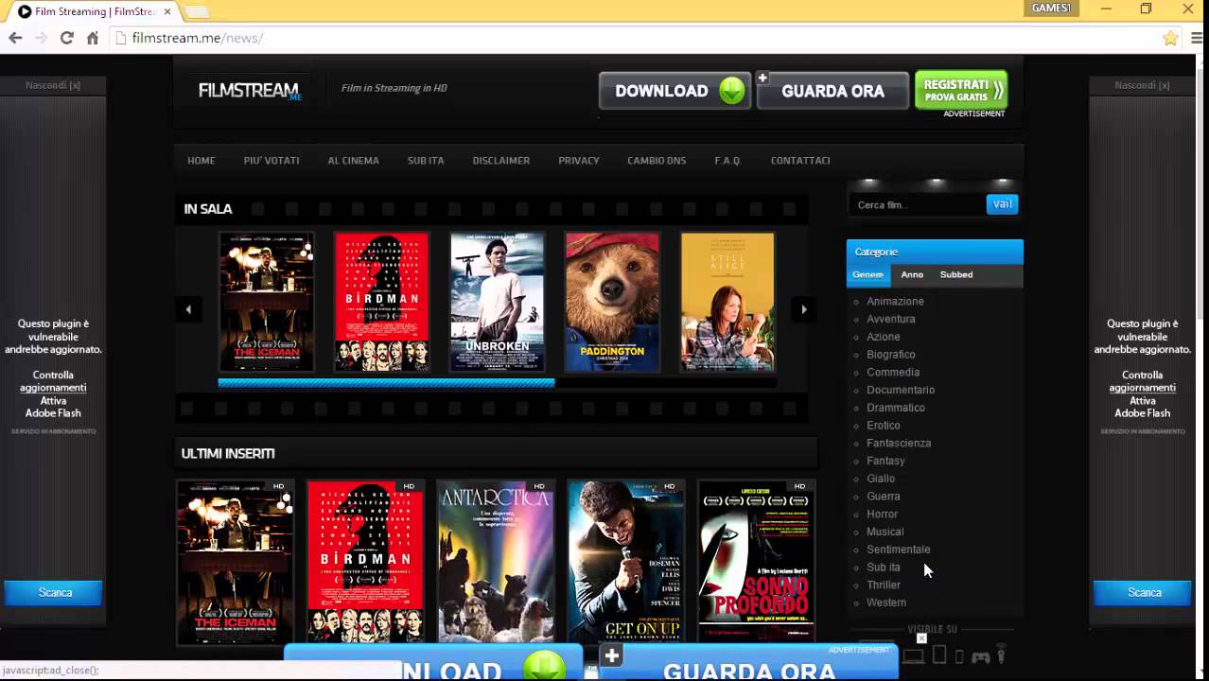Focus the Cerca film search field
Screen dimensions: 1209x681
click(918, 204)
